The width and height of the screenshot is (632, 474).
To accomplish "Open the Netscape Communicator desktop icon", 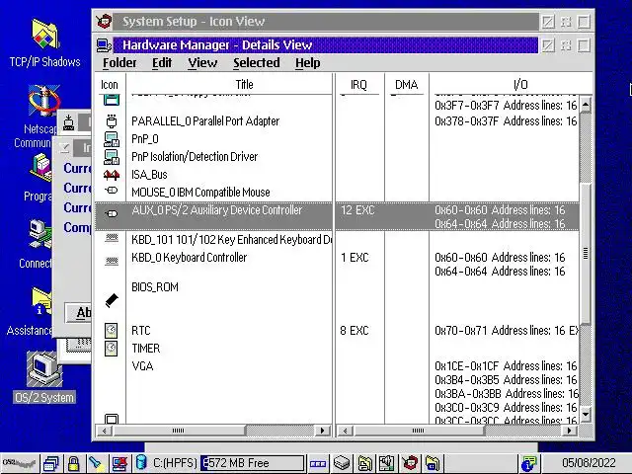I will [x=42, y=100].
